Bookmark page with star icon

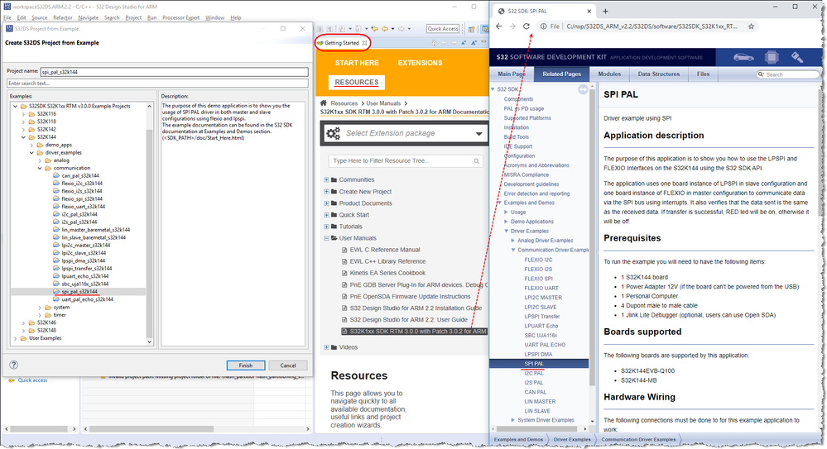click(x=751, y=26)
